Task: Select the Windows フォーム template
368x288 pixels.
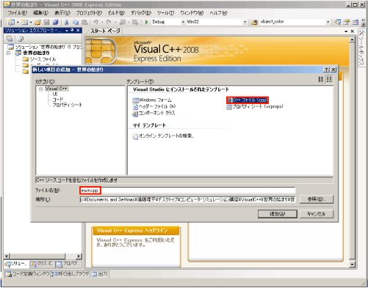Action: (152, 100)
